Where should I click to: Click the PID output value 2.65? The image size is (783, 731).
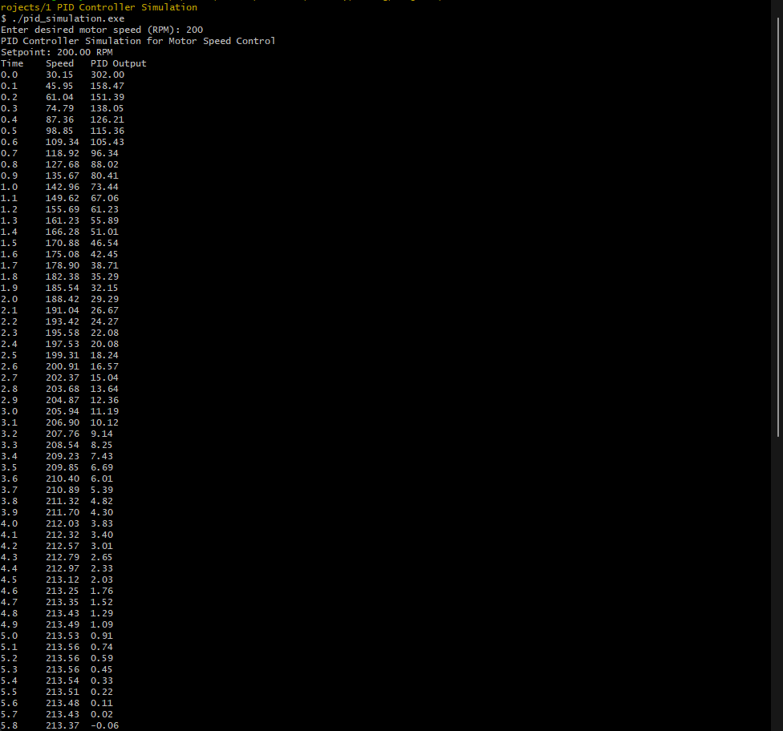pos(101,557)
